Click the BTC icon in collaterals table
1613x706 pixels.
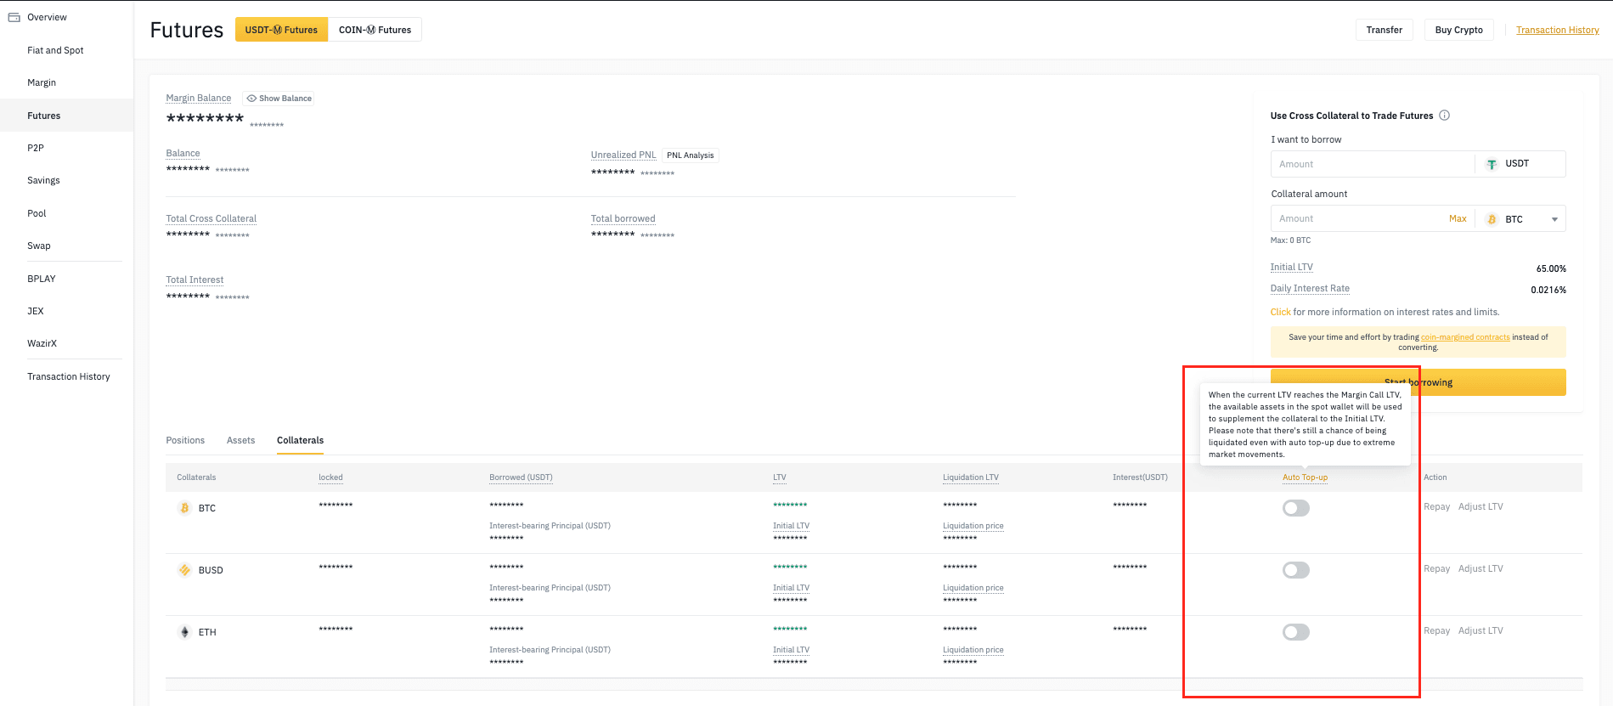184,508
